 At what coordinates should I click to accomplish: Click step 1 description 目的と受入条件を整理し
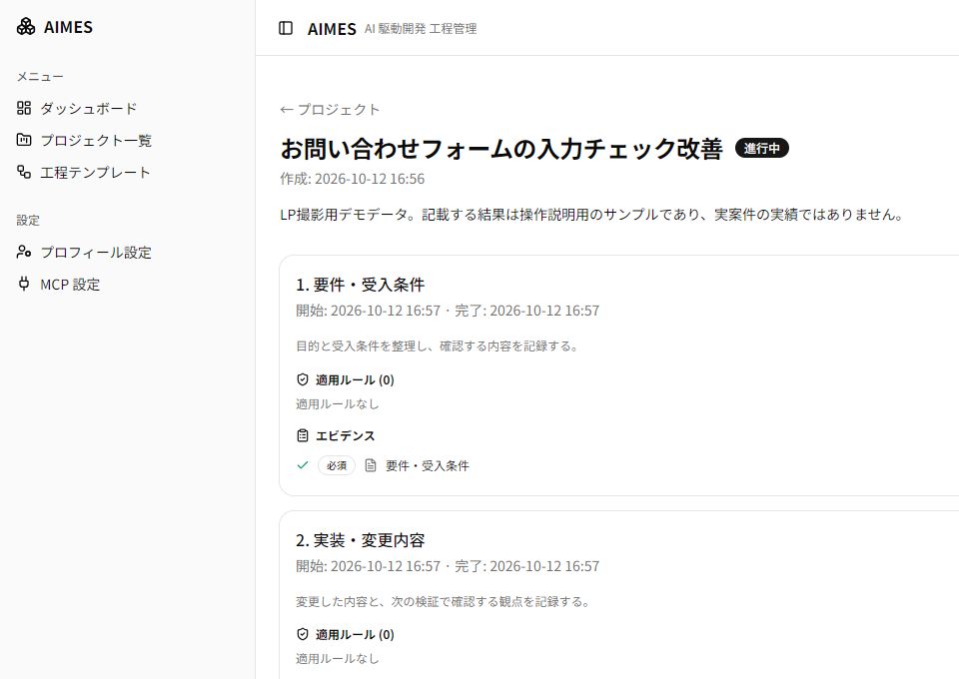pyautogui.click(x=438, y=345)
